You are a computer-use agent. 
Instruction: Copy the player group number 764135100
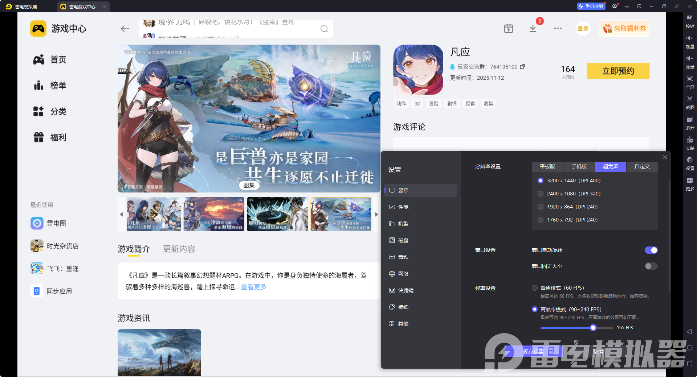[522, 67]
